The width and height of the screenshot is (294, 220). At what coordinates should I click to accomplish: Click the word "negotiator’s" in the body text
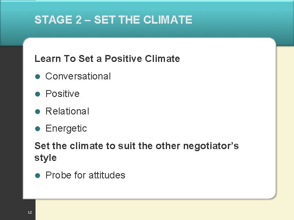(x=213, y=146)
